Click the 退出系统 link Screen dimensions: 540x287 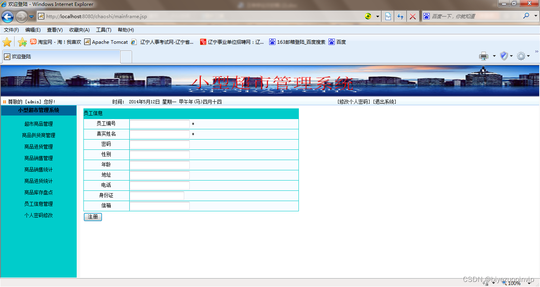tap(385, 102)
